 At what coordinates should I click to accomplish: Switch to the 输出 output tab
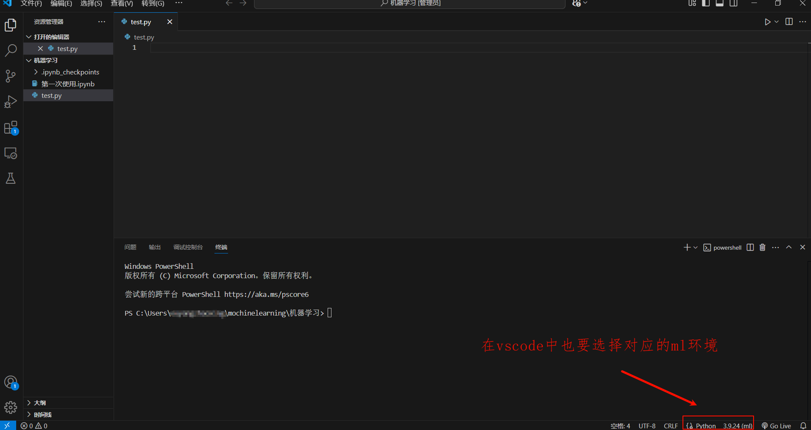pos(154,247)
